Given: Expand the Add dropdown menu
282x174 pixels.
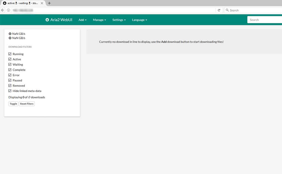Looking at the screenshot, I should (x=83, y=20).
